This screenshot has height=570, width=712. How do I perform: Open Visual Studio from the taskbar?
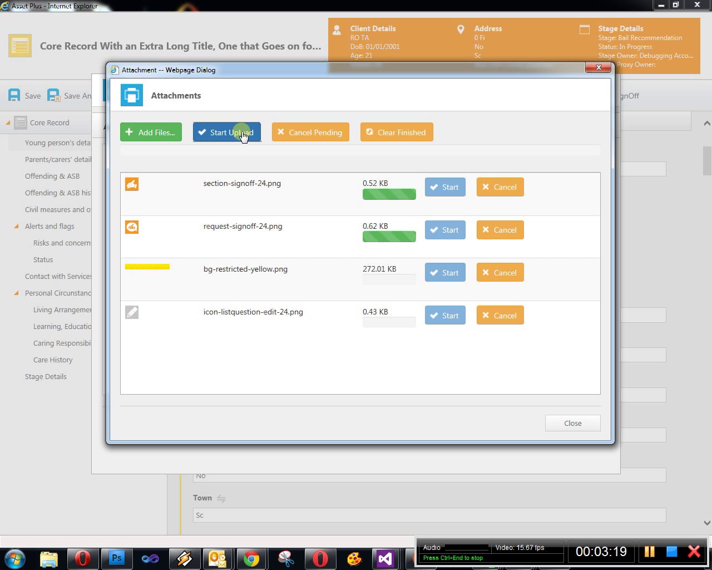pos(385,558)
